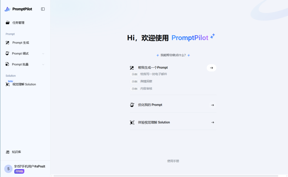Click the horizontal scrollbar at bottom

166,176
